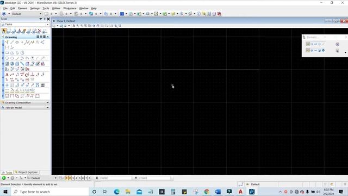348x196 pixels.
Task: Open the Element Information 'i' icon
Action: tap(198, 14)
